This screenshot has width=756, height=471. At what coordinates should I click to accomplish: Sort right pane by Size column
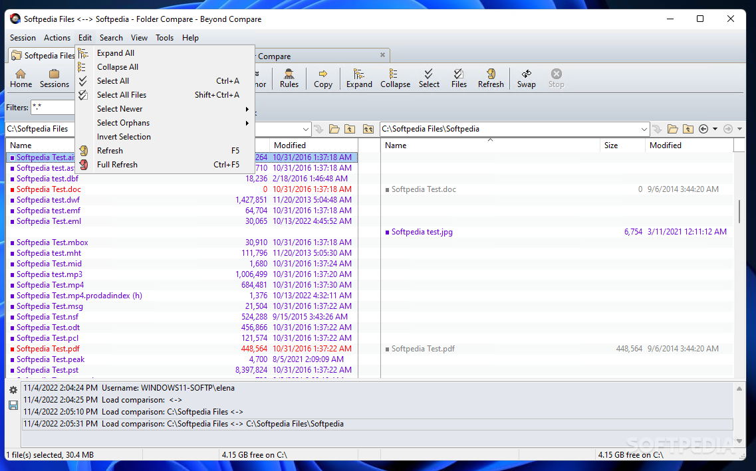(x=622, y=145)
